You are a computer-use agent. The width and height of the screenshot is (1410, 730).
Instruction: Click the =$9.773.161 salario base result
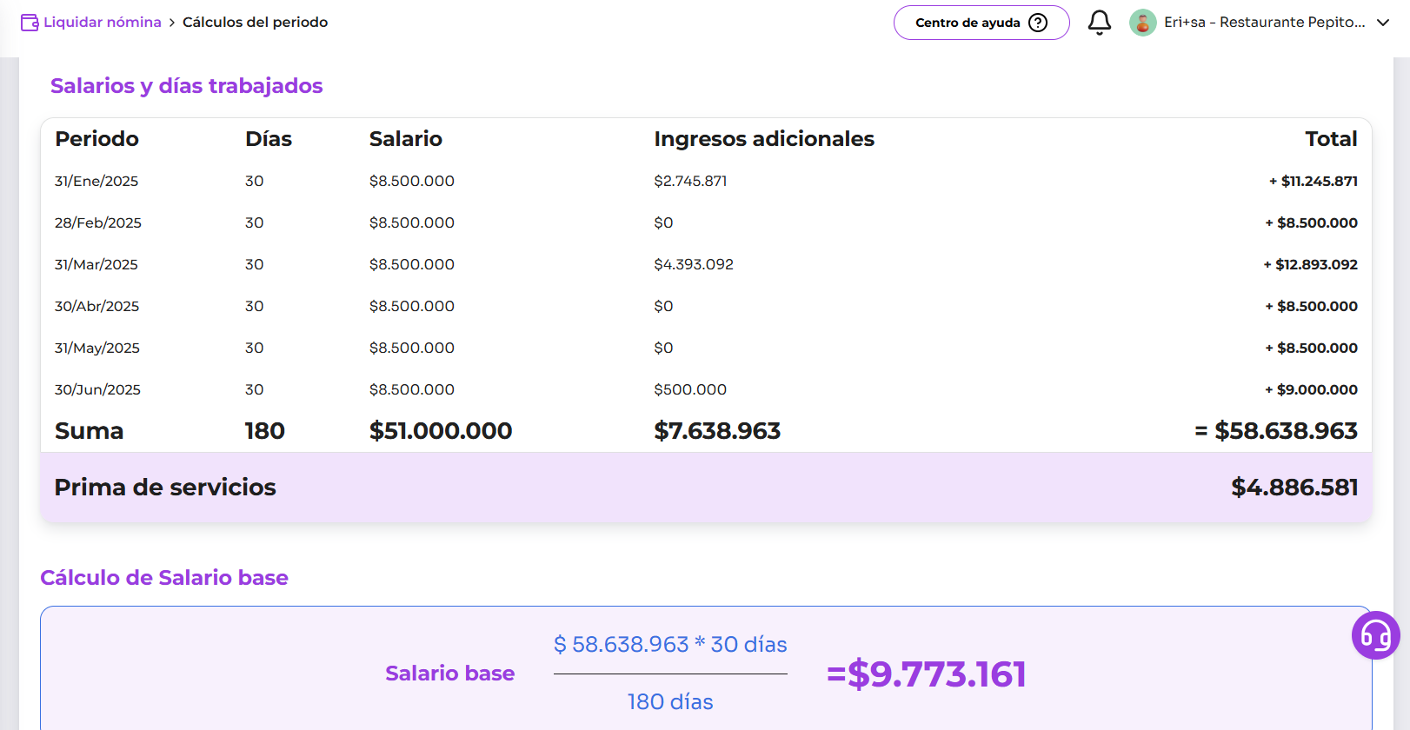coord(926,674)
